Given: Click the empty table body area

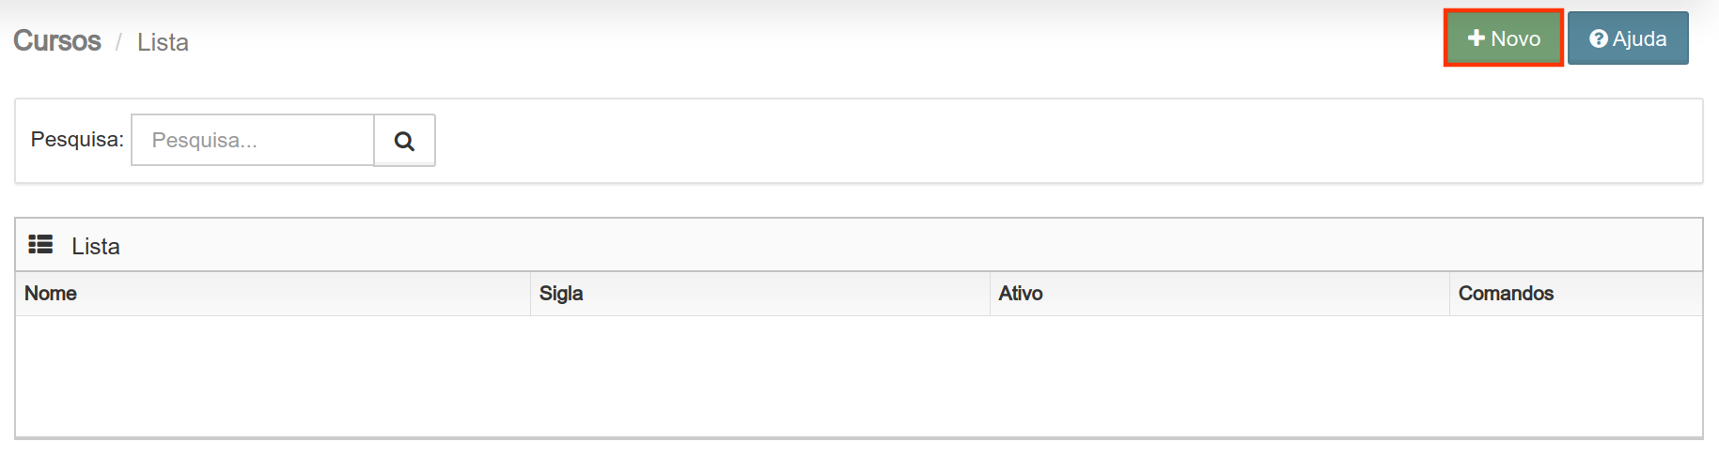Looking at the screenshot, I should point(859,375).
